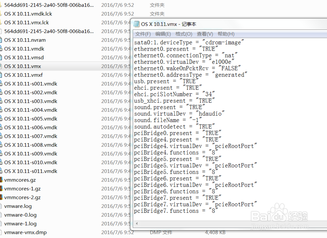Select the OS X 10.11-s005.vmdk file
Image resolution: width=327 pixels, height=238 pixels.
point(31,119)
